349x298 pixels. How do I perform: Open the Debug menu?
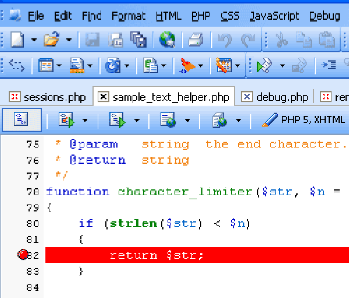325,16
